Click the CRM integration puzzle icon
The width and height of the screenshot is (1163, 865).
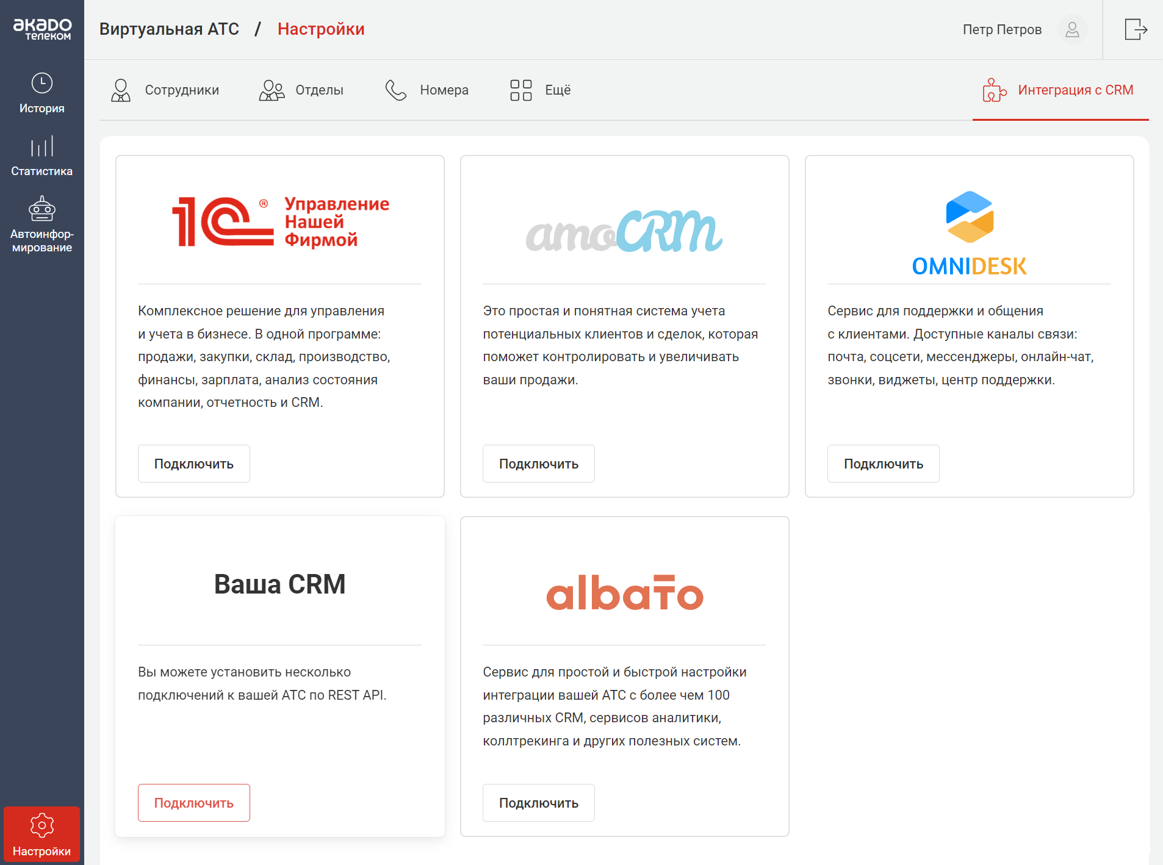(x=995, y=90)
